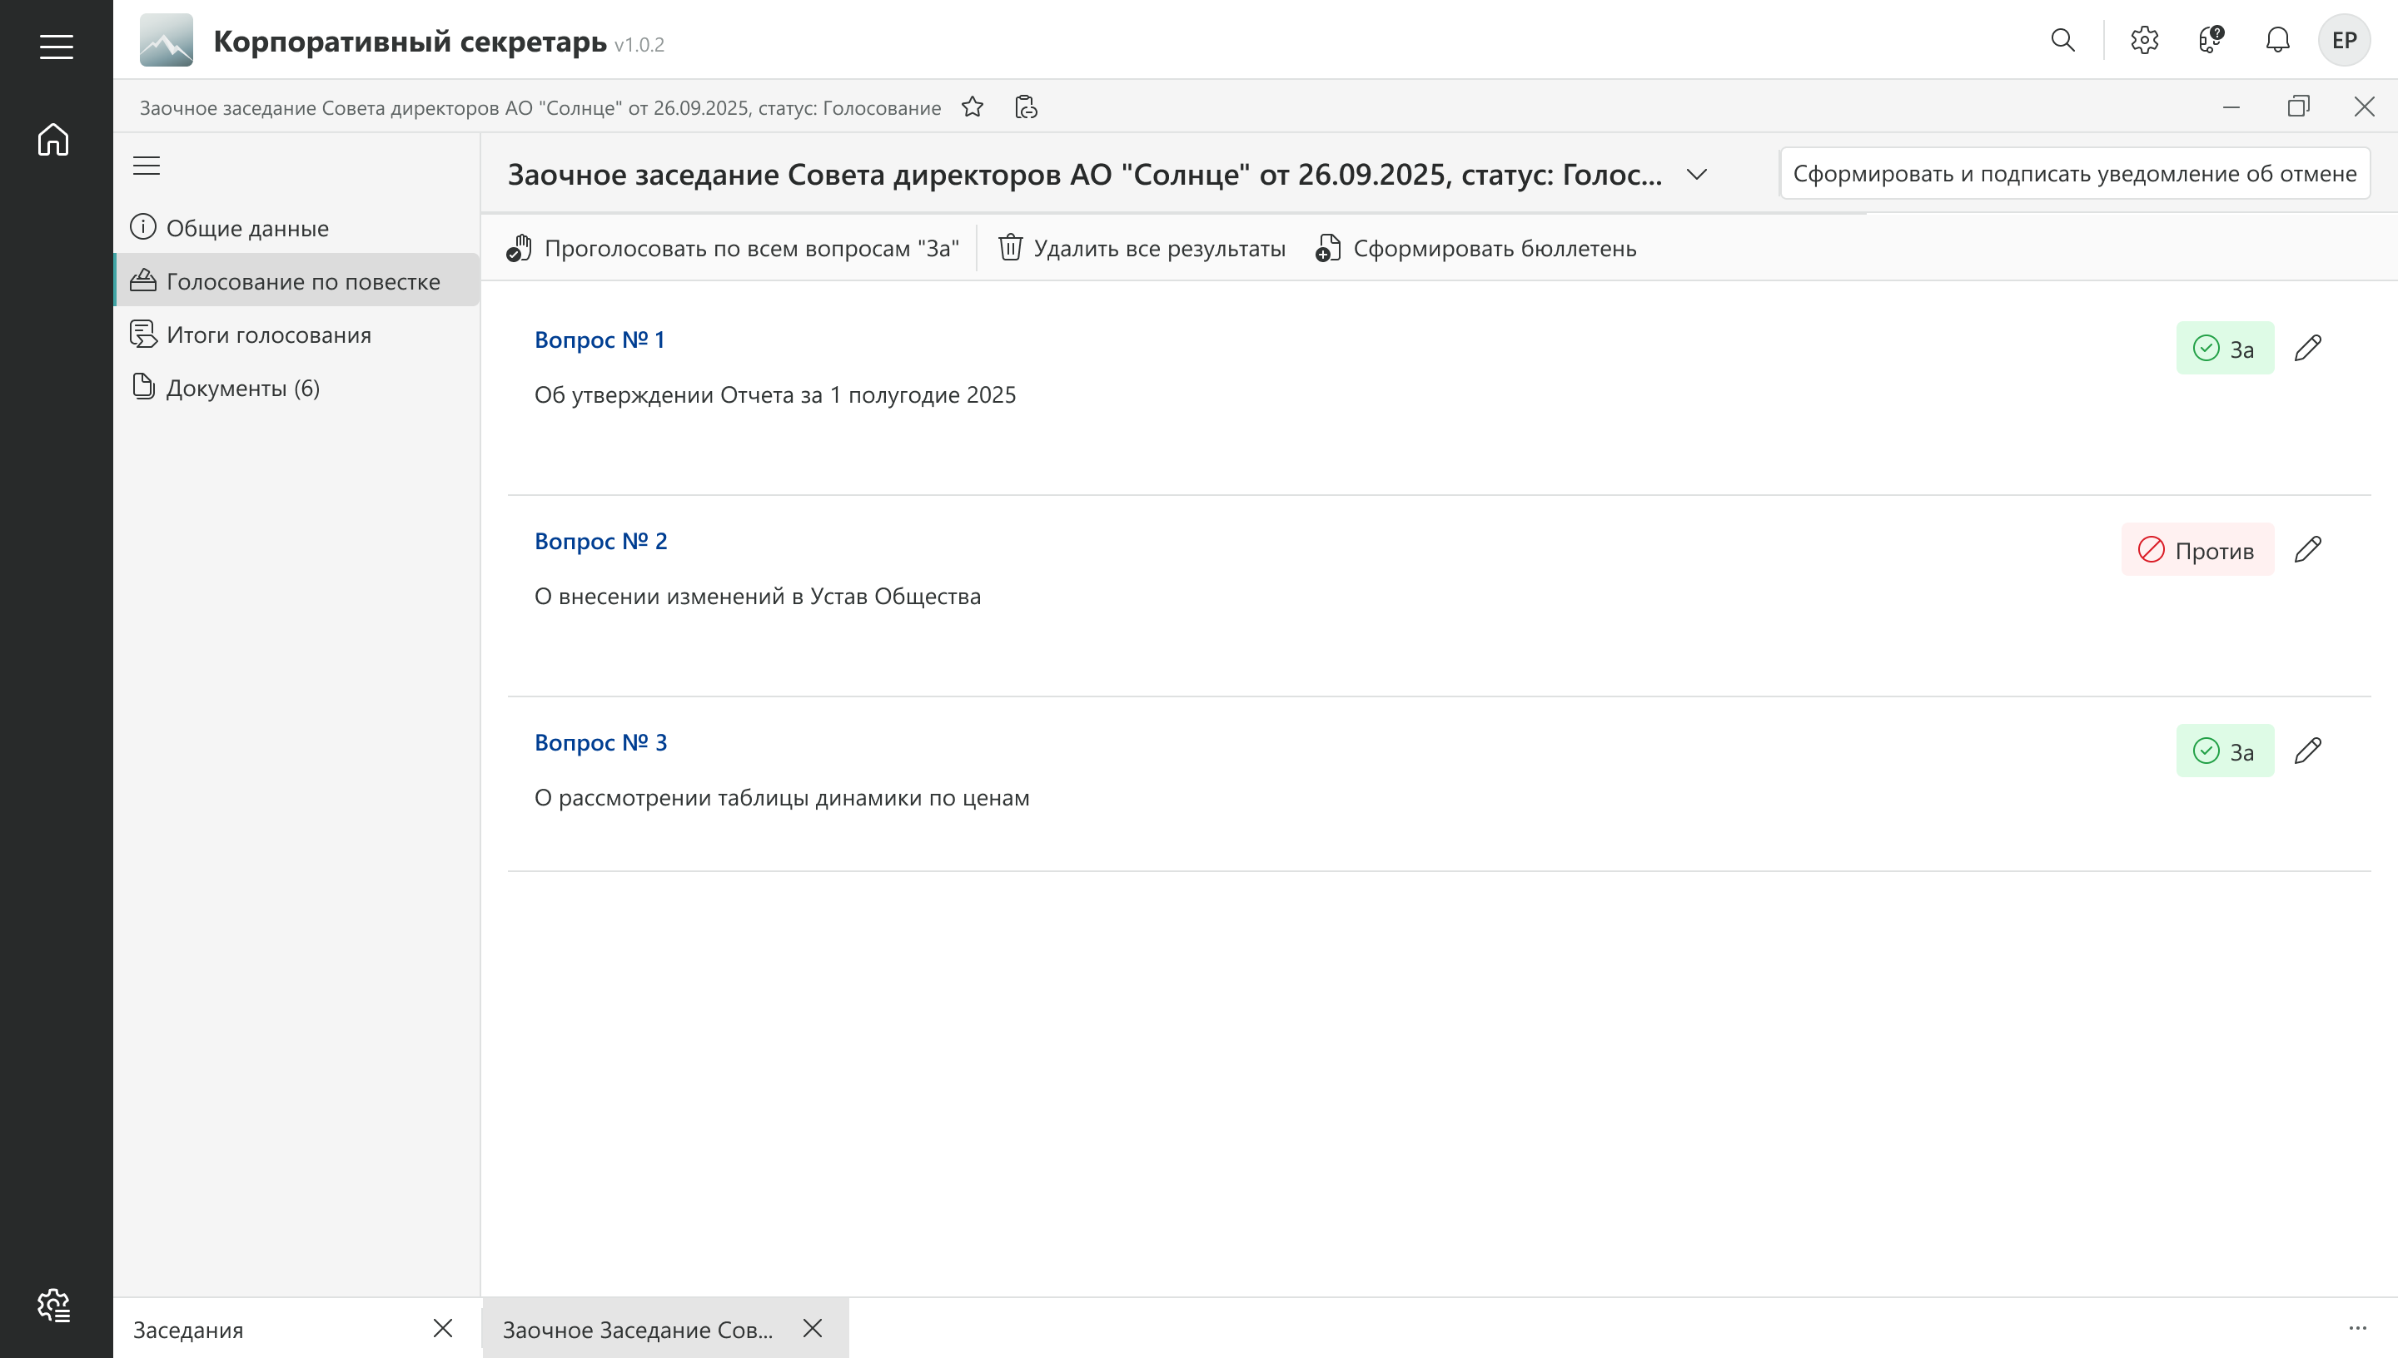2398x1358 pixels.
Task: Click Проголосовать по всем вопросам "За"
Action: [734, 248]
